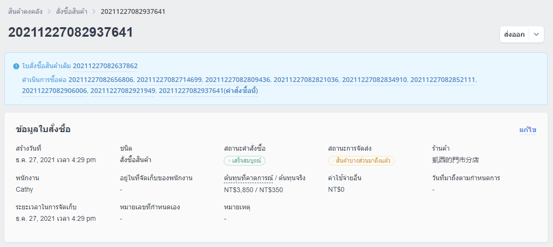Go to สั่งซื้อสินค้า breadcrumb
The image size is (553, 247).
click(x=73, y=11)
